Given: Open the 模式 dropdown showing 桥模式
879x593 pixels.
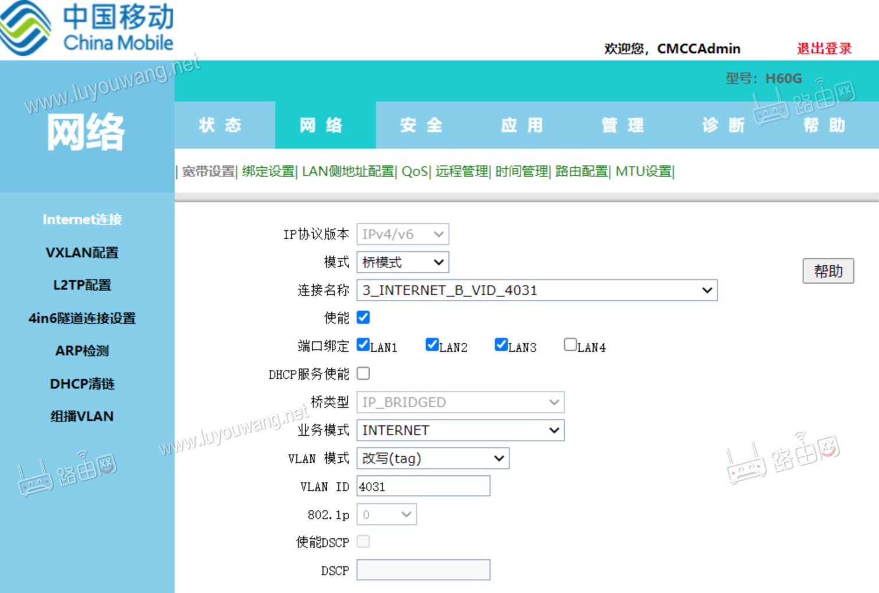Looking at the screenshot, I should coord(402,262).
